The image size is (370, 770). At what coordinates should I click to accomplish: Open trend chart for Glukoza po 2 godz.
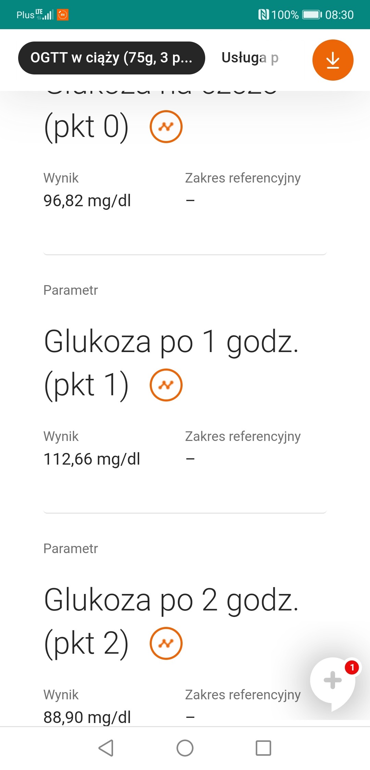tap(166, 643)
